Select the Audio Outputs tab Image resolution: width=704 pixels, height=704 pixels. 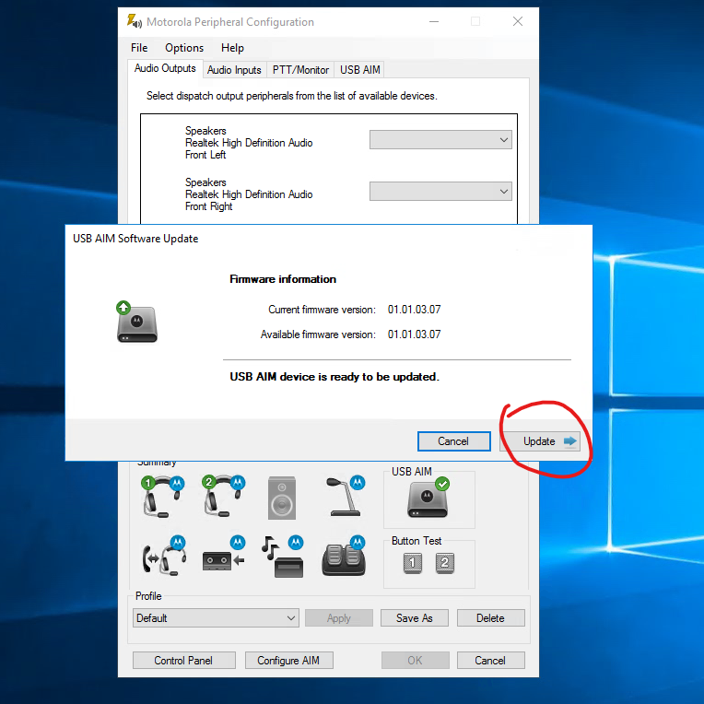tap(165, 68)
